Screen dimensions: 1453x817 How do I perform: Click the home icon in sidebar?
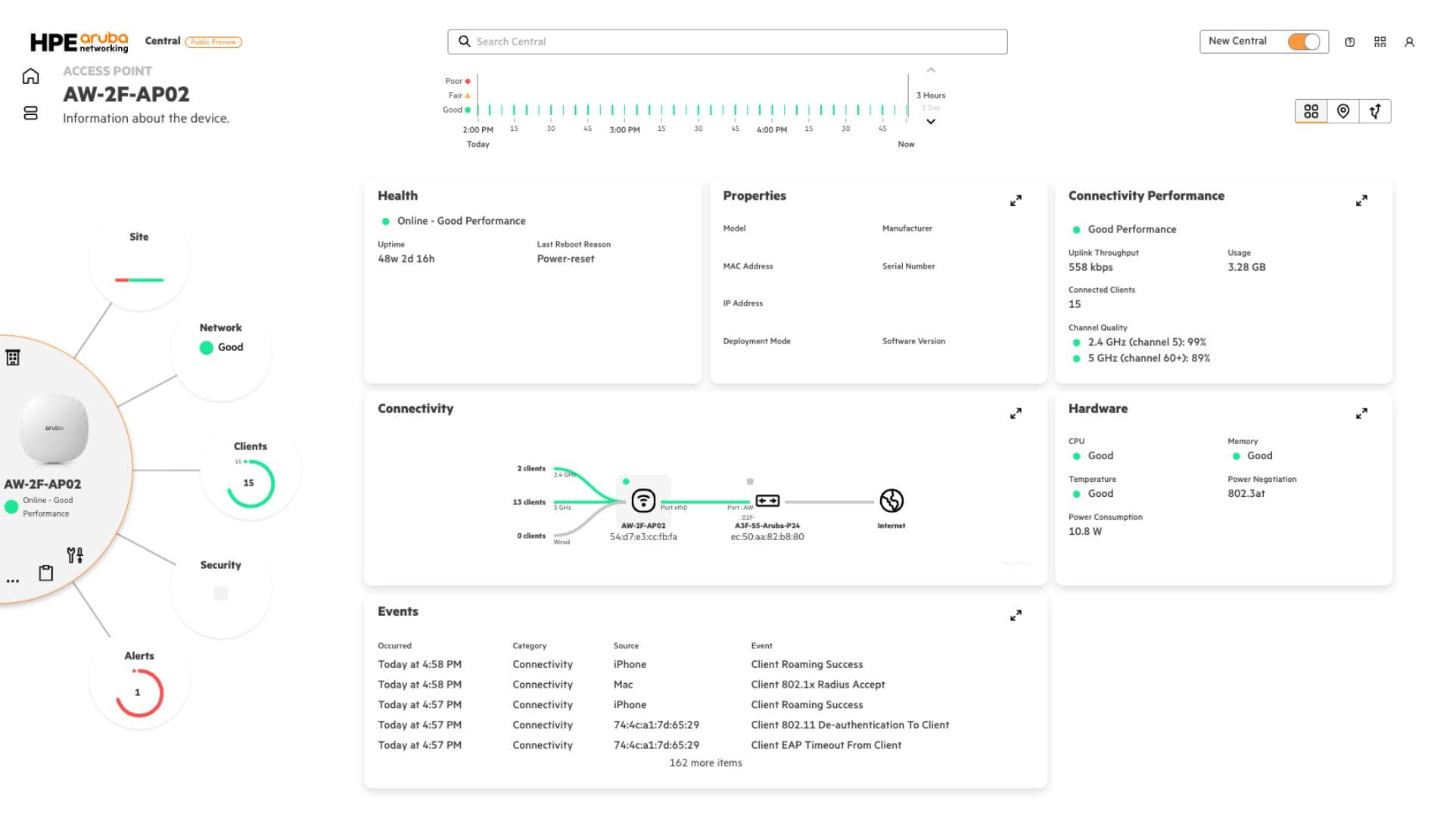[30, 76]
